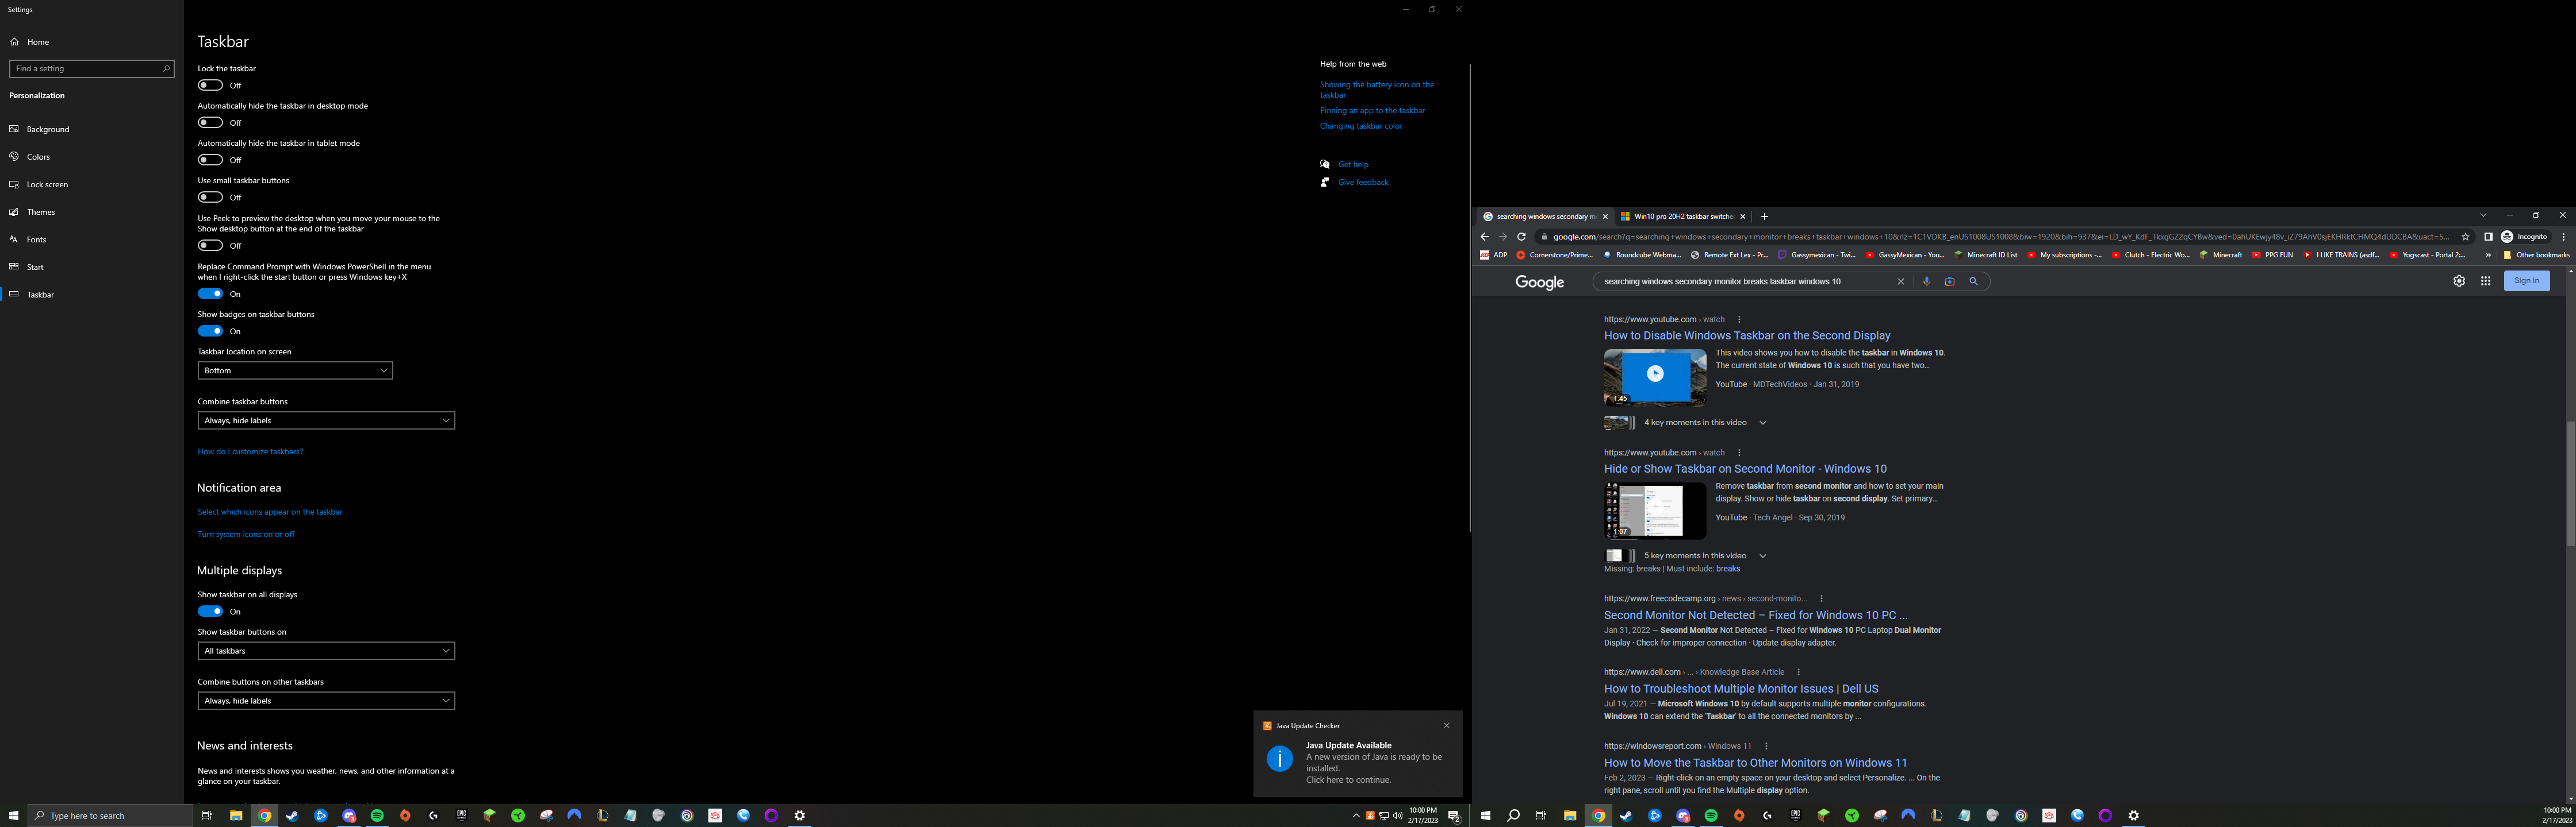
Task: Click Google voice search microphone
Action: point(1926,281)
